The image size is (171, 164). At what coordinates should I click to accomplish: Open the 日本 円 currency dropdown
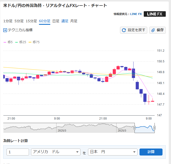pyautogui.click(x=113, y=152)
